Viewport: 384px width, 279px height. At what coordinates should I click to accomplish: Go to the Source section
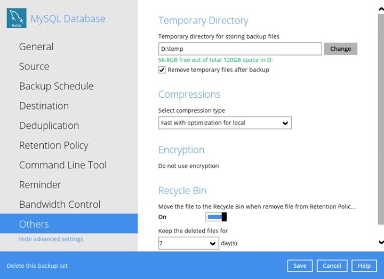[x=34, y=66]
